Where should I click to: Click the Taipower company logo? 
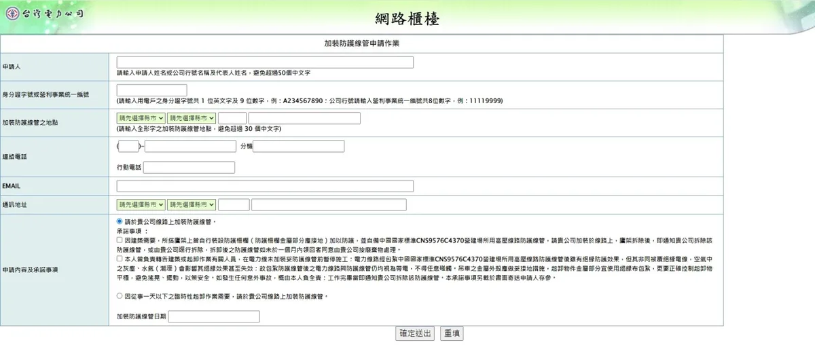click(x=45, y=14)
